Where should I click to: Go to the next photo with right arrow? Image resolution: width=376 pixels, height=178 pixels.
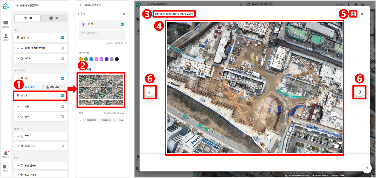coord(359,92)
